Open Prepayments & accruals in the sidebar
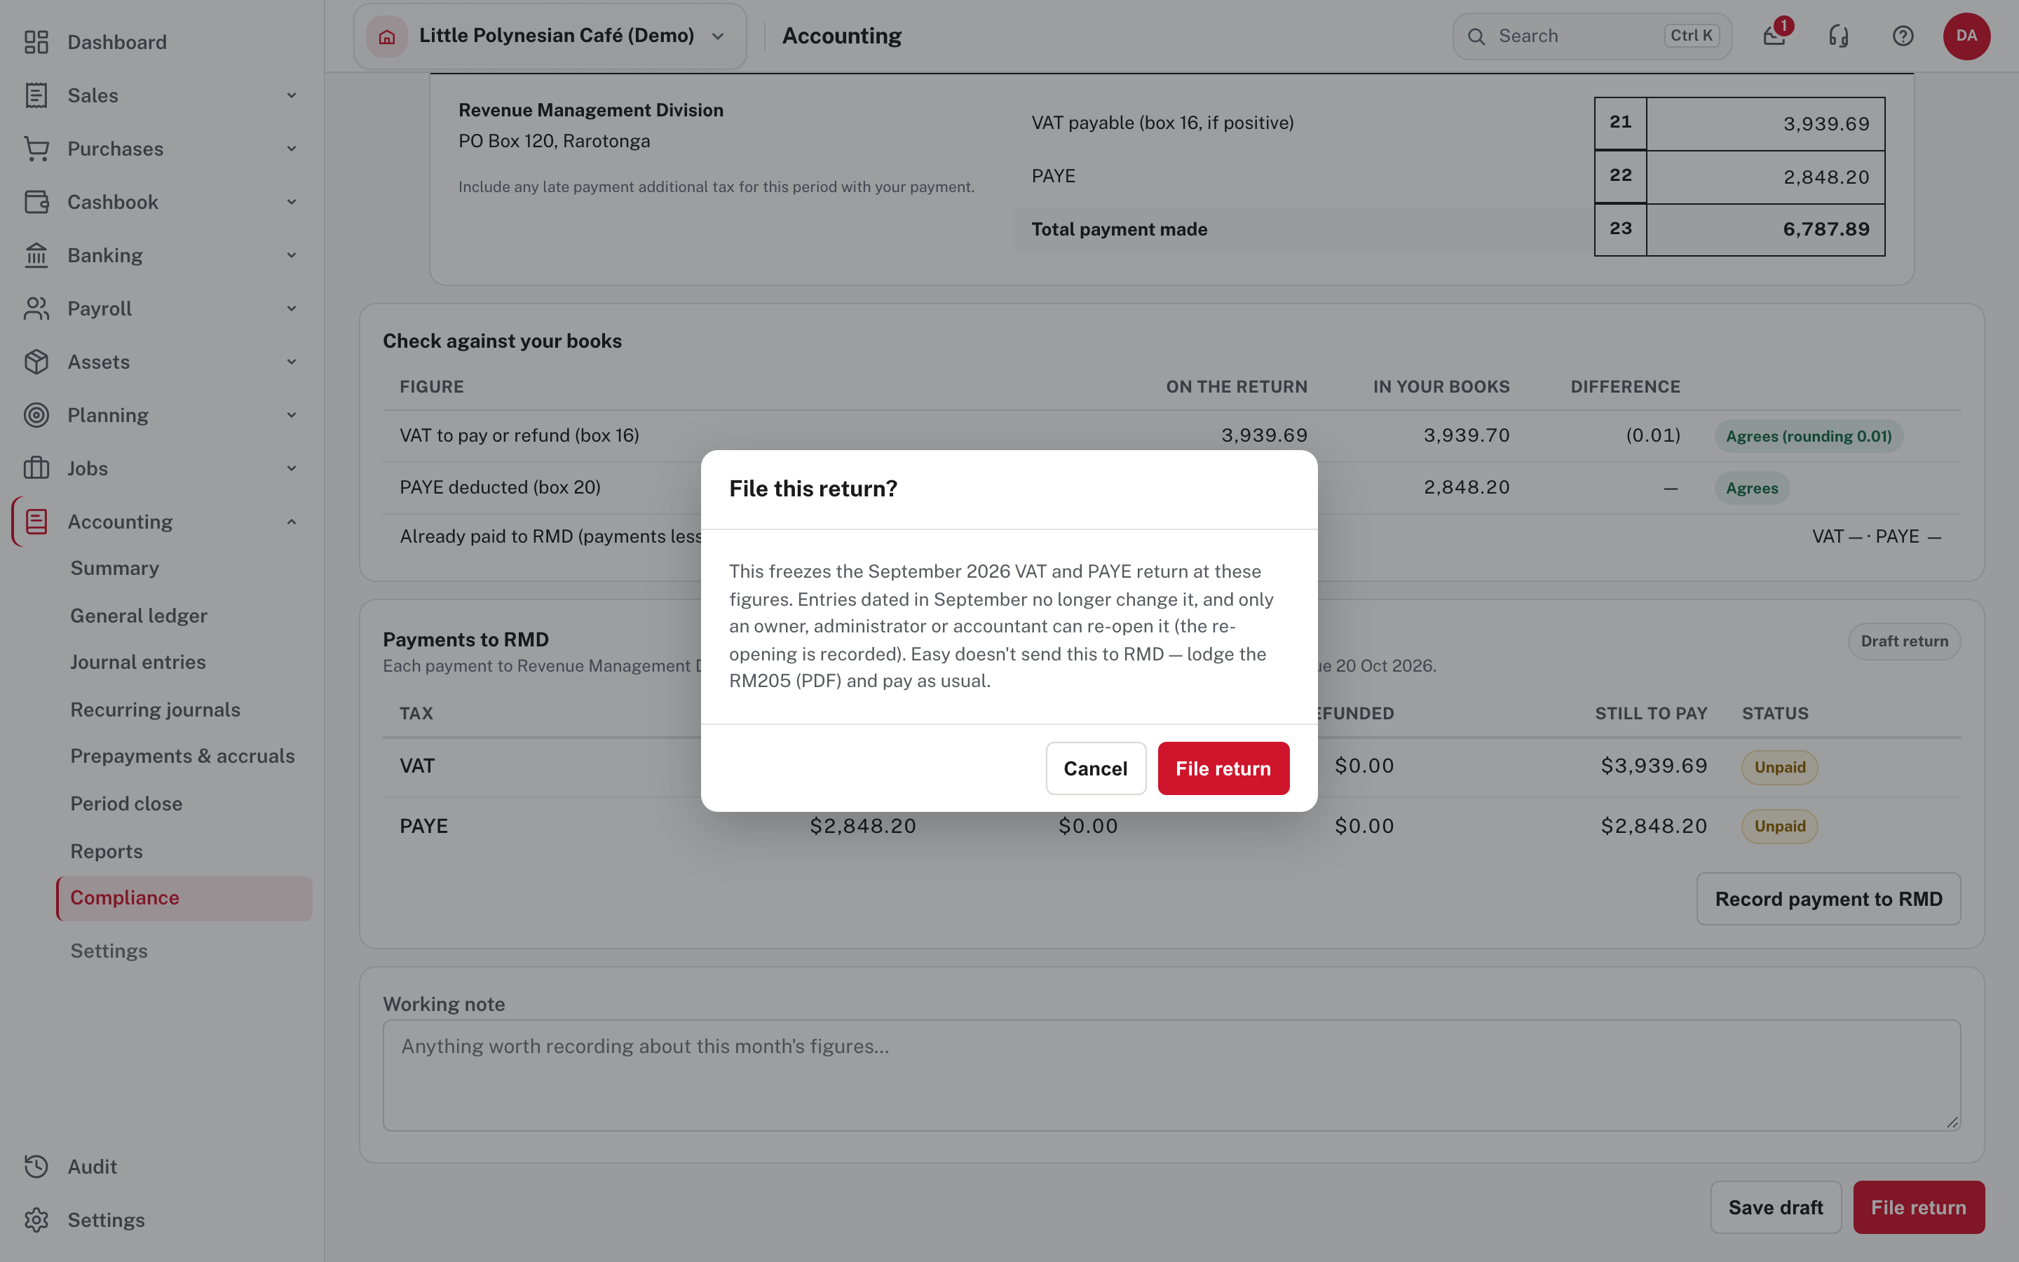The width and height of the screenshot is (2019, 1262). click(x=184, y=756)
